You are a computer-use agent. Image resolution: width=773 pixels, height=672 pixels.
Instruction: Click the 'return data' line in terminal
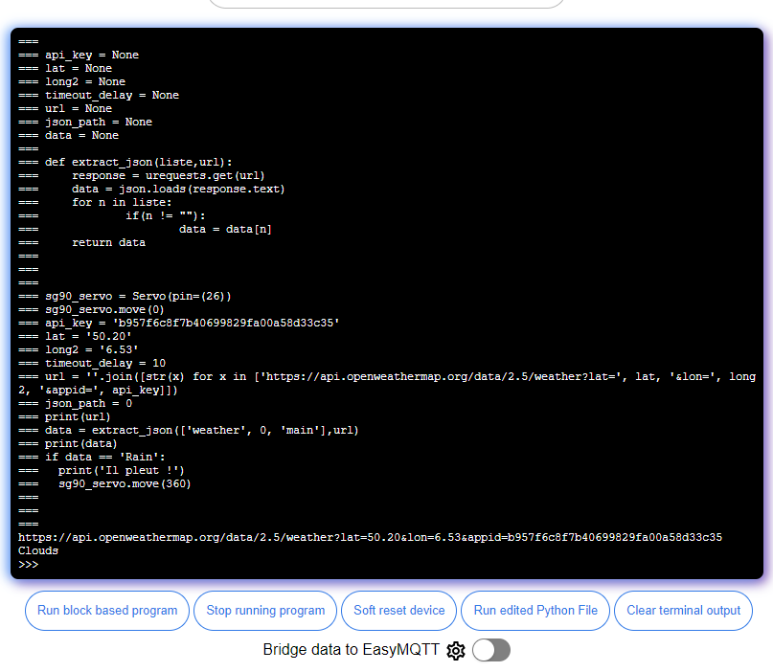click(108, 243)
